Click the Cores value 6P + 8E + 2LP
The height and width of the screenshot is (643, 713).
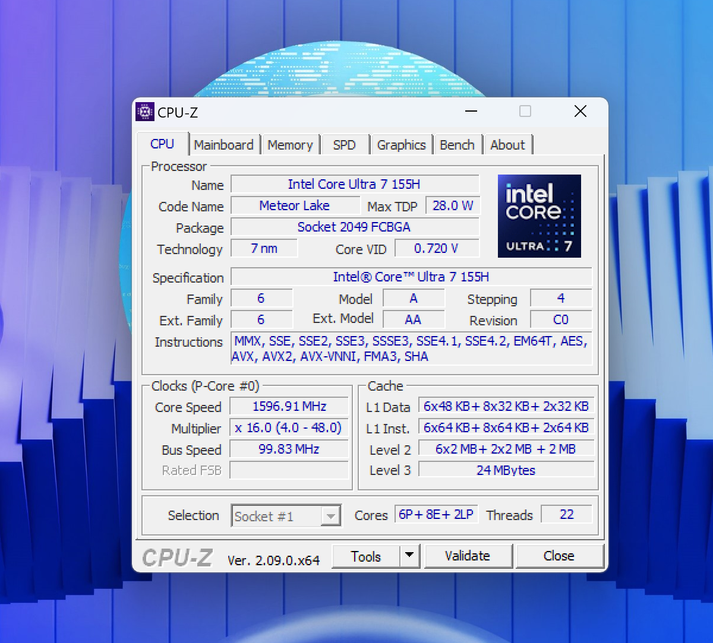click(436, 514)
